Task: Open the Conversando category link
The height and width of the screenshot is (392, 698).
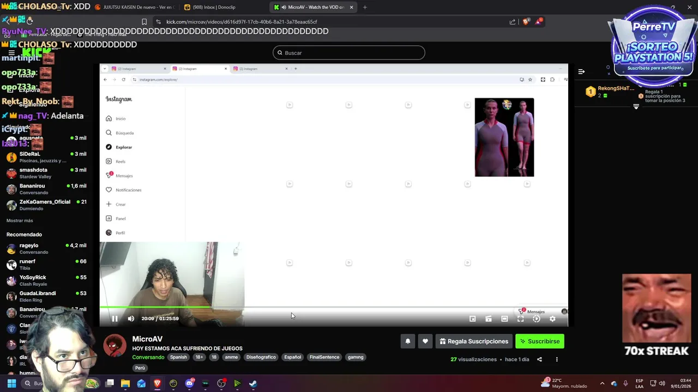Action: click(148, 357)
